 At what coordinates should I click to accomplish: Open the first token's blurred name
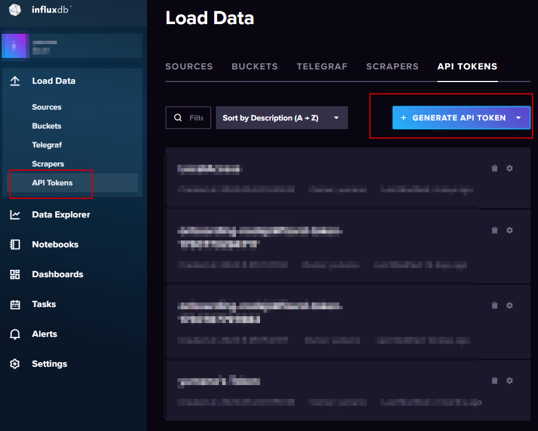pyautogui.click(x=210, y=169)
